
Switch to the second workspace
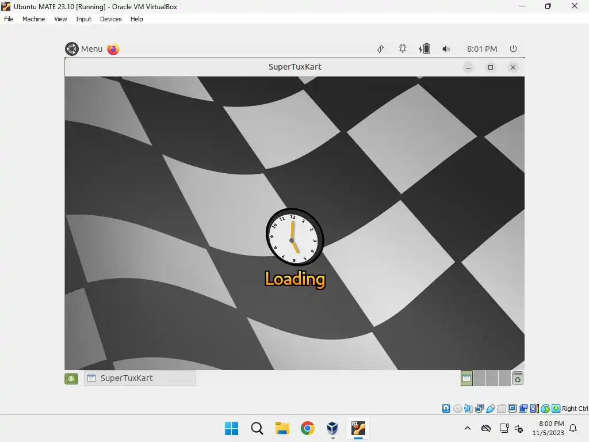[x=479, y=378]
